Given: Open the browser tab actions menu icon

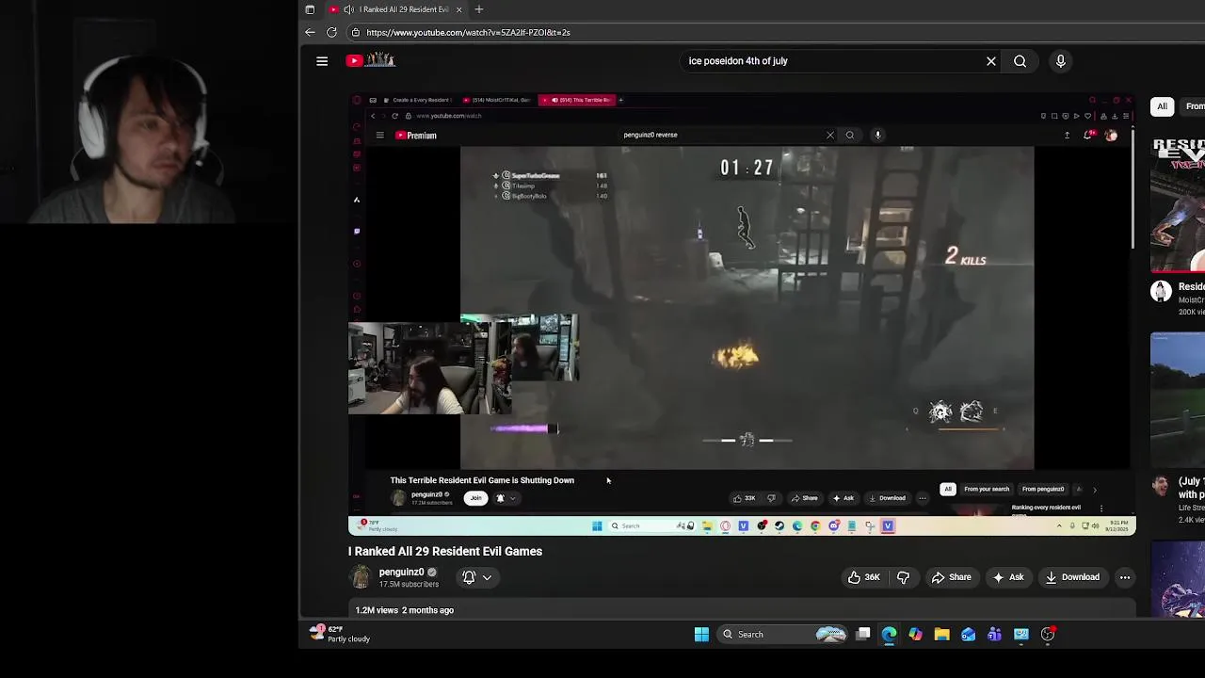Looking at the screenshot, I should (310, 9).
